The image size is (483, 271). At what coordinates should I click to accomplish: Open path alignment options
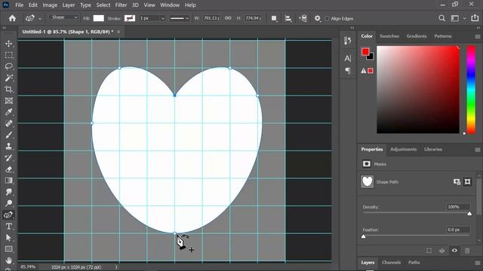point(288,18)
